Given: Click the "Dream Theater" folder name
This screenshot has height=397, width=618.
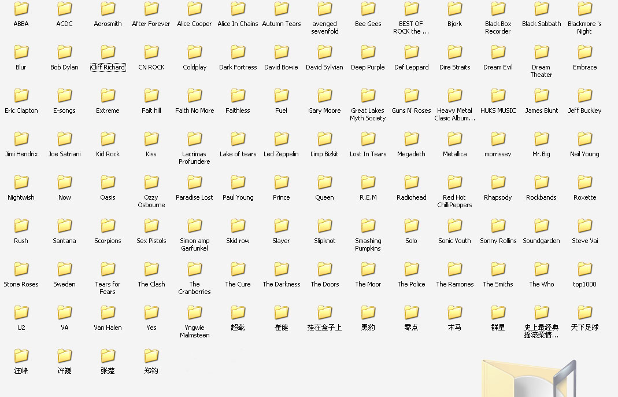Looking at the screenshot, I should (541, 71).
